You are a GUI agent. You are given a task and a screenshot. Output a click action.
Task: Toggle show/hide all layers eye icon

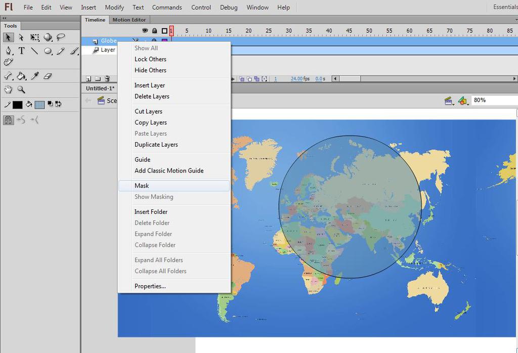coord(145,31)
